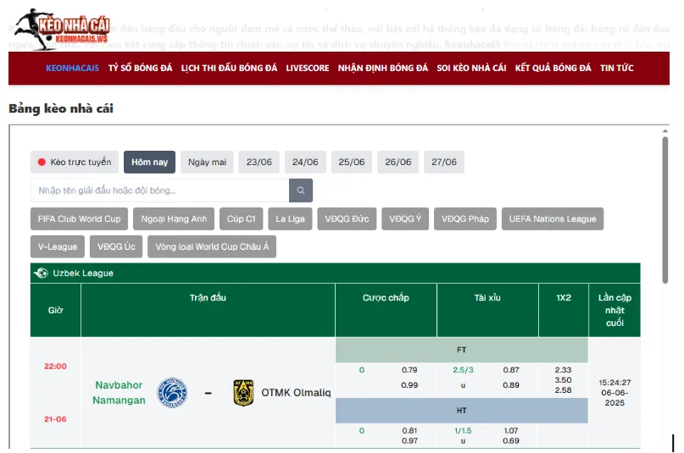Click the Uzbek League header text
The image size is (684, 453).
click(83, 273)
